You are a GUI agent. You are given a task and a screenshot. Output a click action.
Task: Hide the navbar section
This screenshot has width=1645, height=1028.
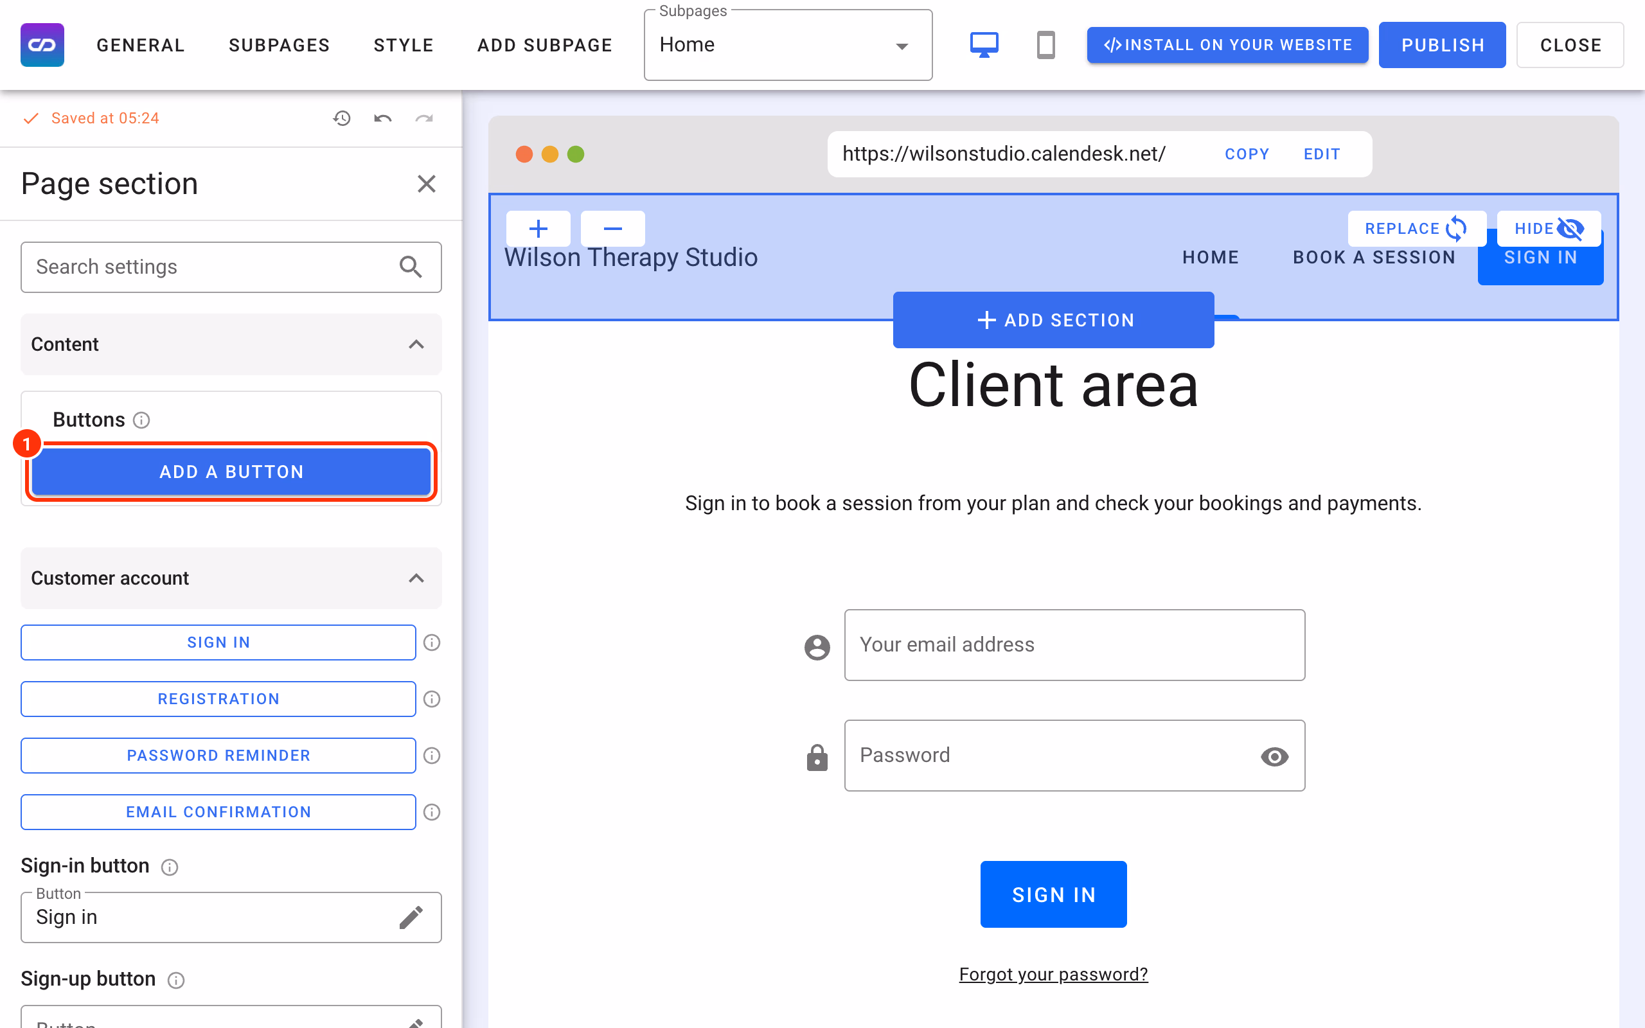1549,229
